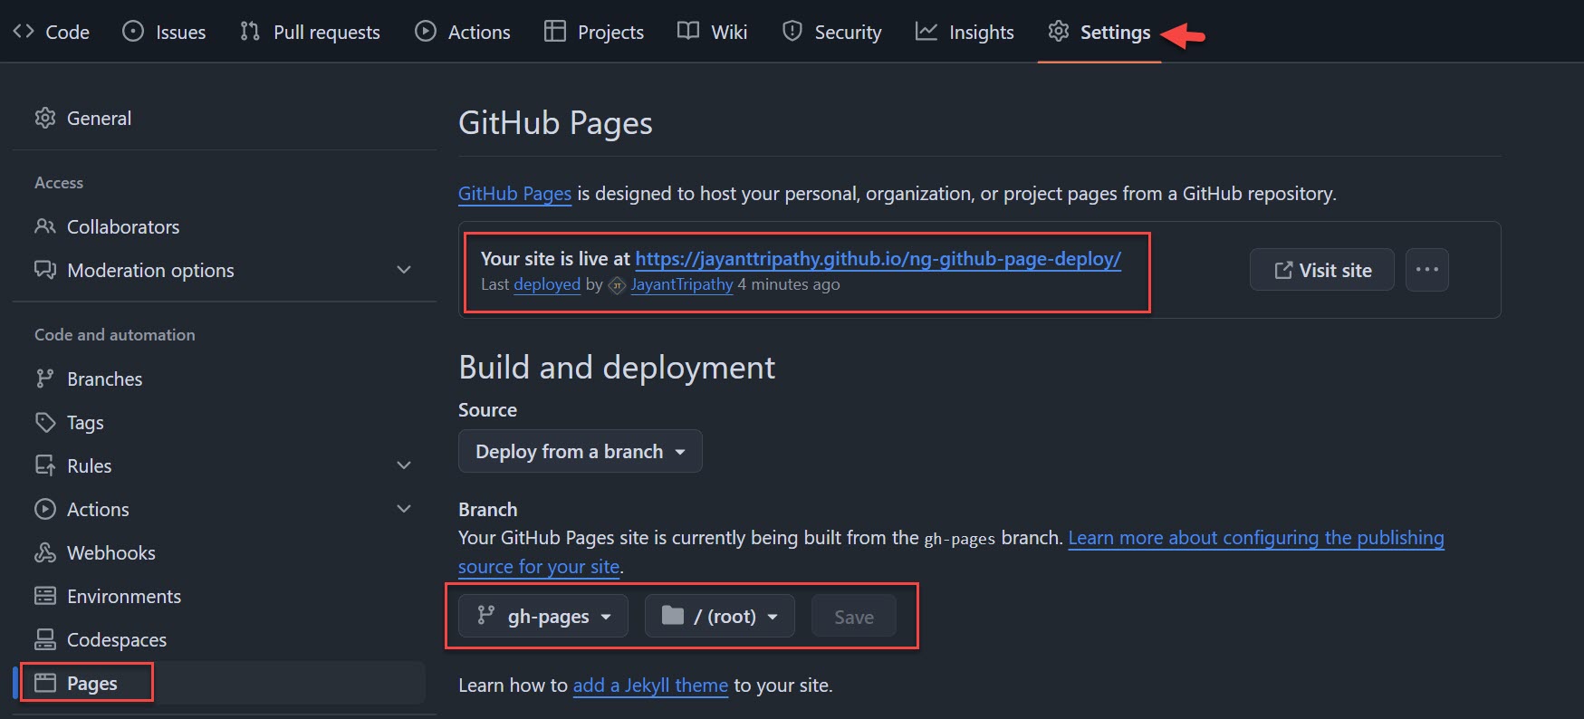Follow the add a Jekyll theme link
This screenshot has width=1584, height=719.
click(650, 685)
